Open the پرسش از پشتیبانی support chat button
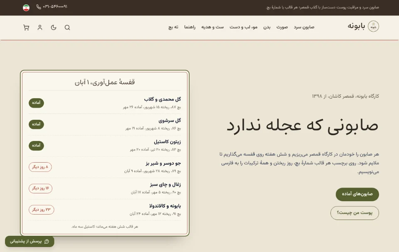The width and height of the screenshot is (399, 252). (x=30, y=241)
